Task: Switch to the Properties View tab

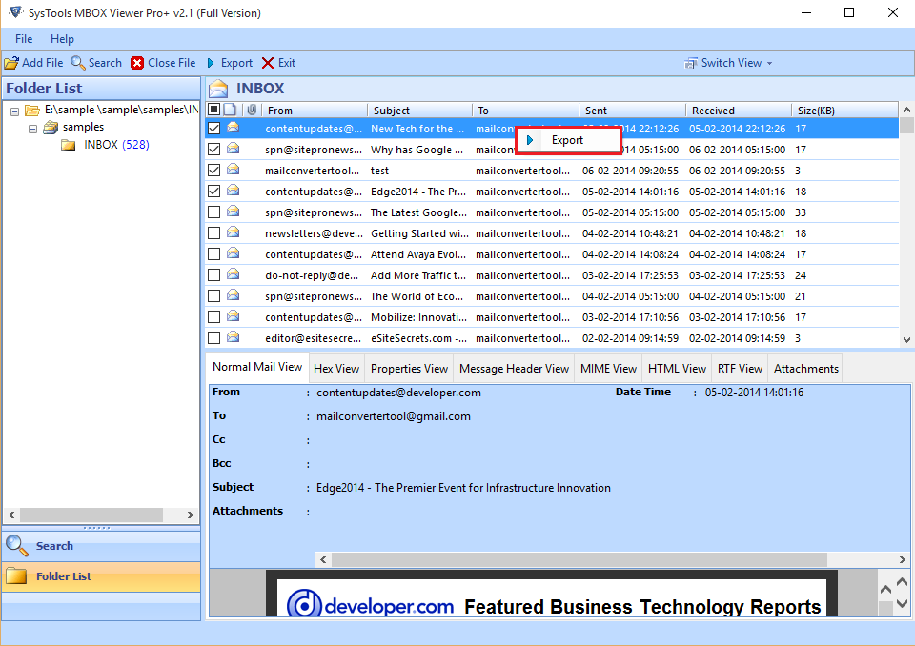Action: pos(409,368)
